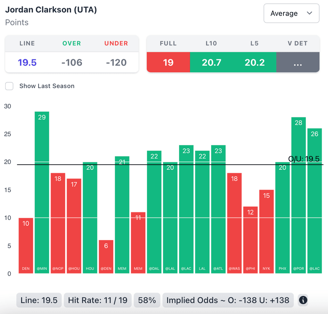Viewport: 328px width, 314px height.
Task: Click the red @PHI bar showing 12
Action: click(250, 240)
